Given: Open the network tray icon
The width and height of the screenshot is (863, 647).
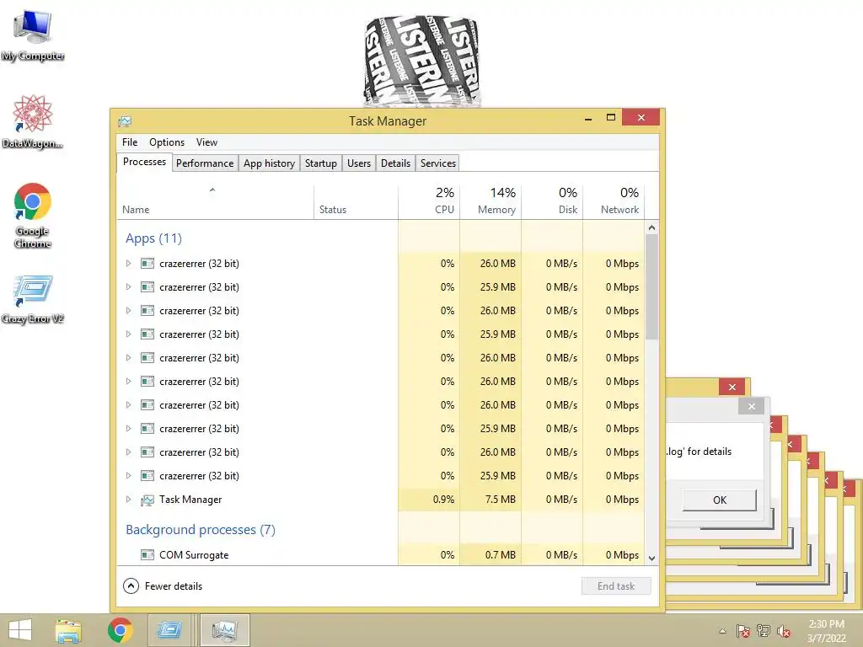Looking at the screenshot, I should (x=764, y=631).
